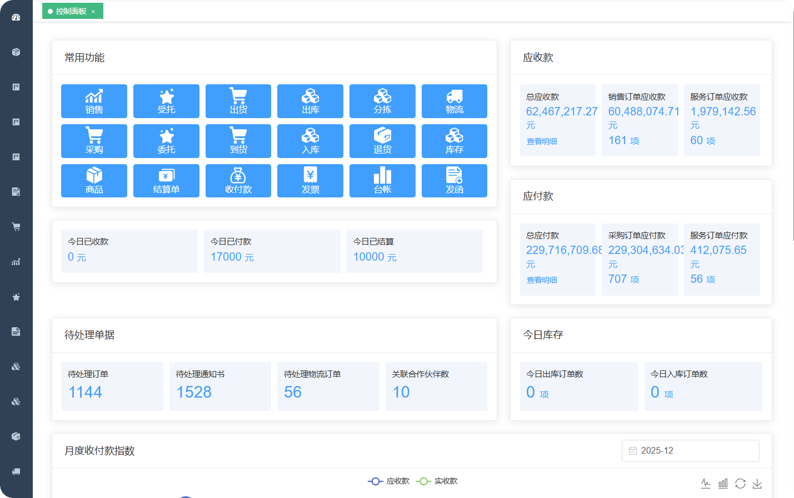Click the 退货 (Returns) tile
The height and width of the screenshot is (498, 794).
coord(382,141)
